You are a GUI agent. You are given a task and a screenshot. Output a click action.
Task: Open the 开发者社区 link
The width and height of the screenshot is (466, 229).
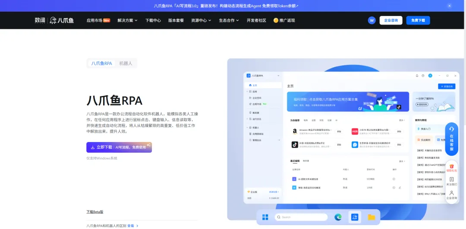(256, 21)
